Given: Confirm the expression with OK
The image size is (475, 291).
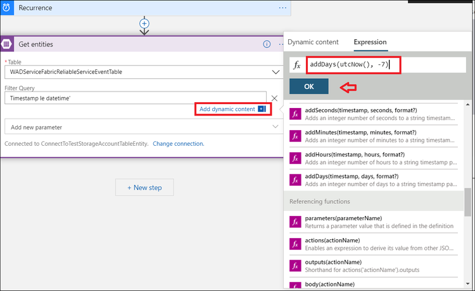Looking at the screenshot, I should (309, 86).
